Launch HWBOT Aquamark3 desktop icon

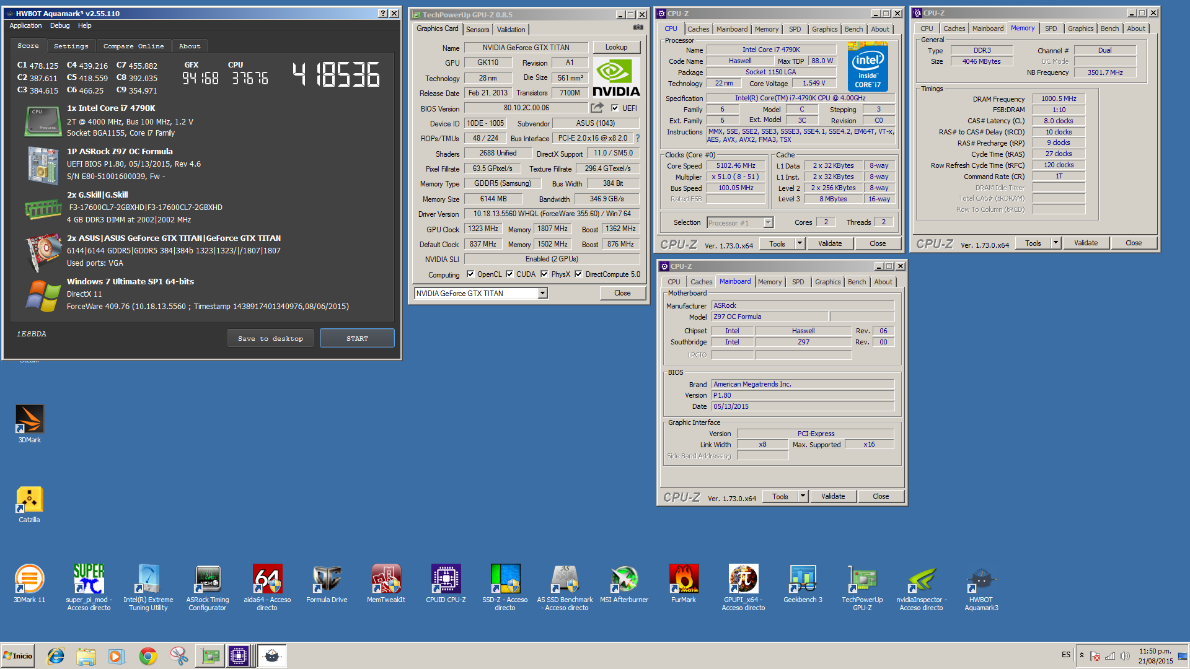click(981, 587)
